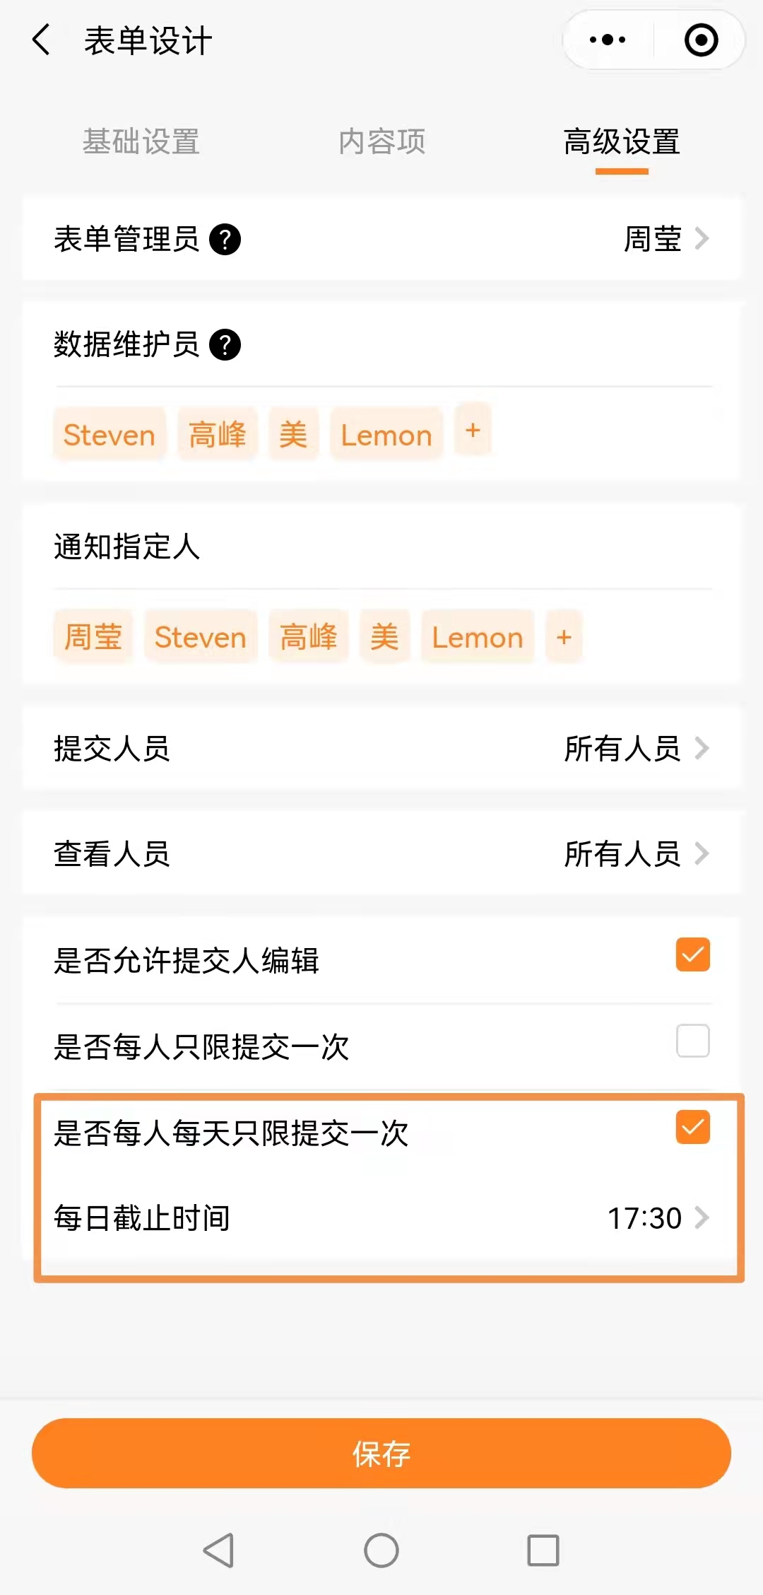Switch to 基础设置 tab
Screen dimensions: 763x1595
tap(141, 141)
